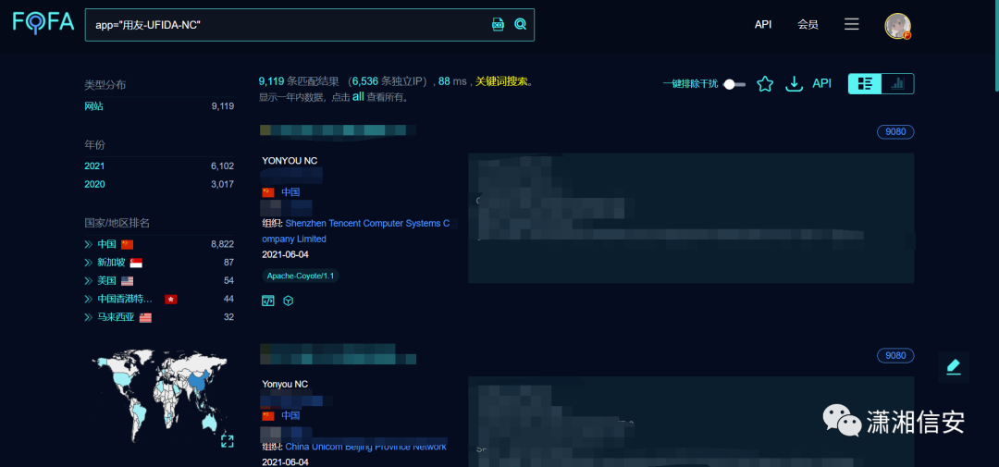
Task: Open the API menu in header
Action: click(x=763, y=24)
